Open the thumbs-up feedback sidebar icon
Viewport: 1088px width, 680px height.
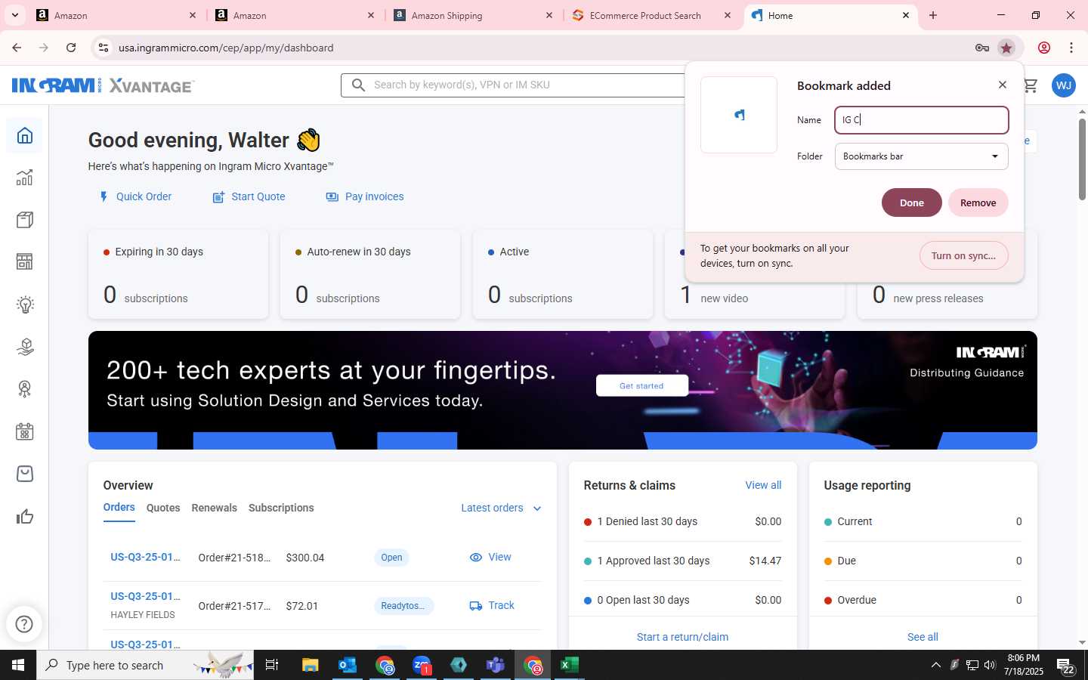pyautogui.click(x=25, y=517)
